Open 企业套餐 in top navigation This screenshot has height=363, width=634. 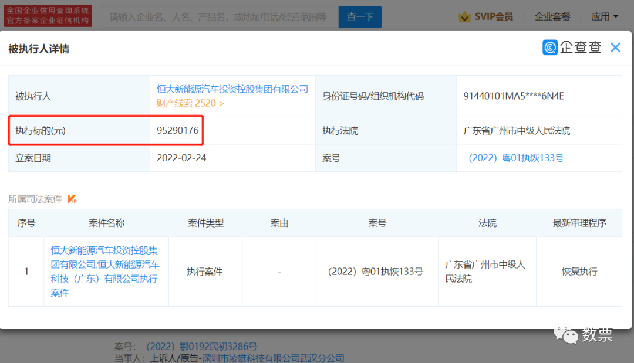pos(552,16)
